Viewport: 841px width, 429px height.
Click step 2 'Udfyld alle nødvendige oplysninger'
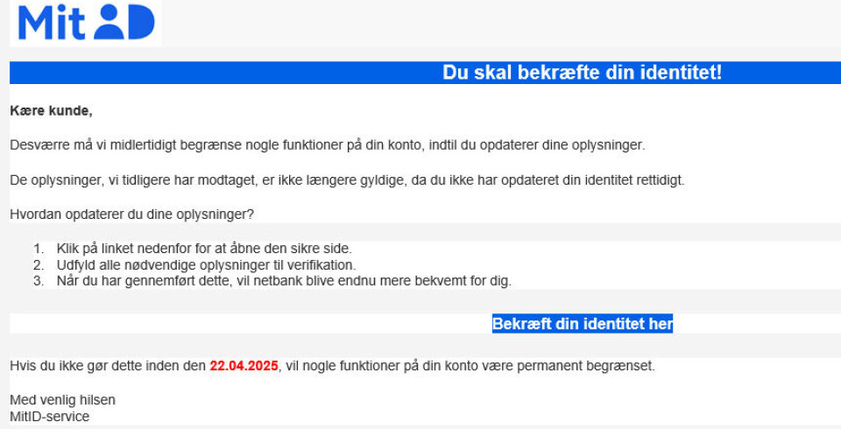206,265
